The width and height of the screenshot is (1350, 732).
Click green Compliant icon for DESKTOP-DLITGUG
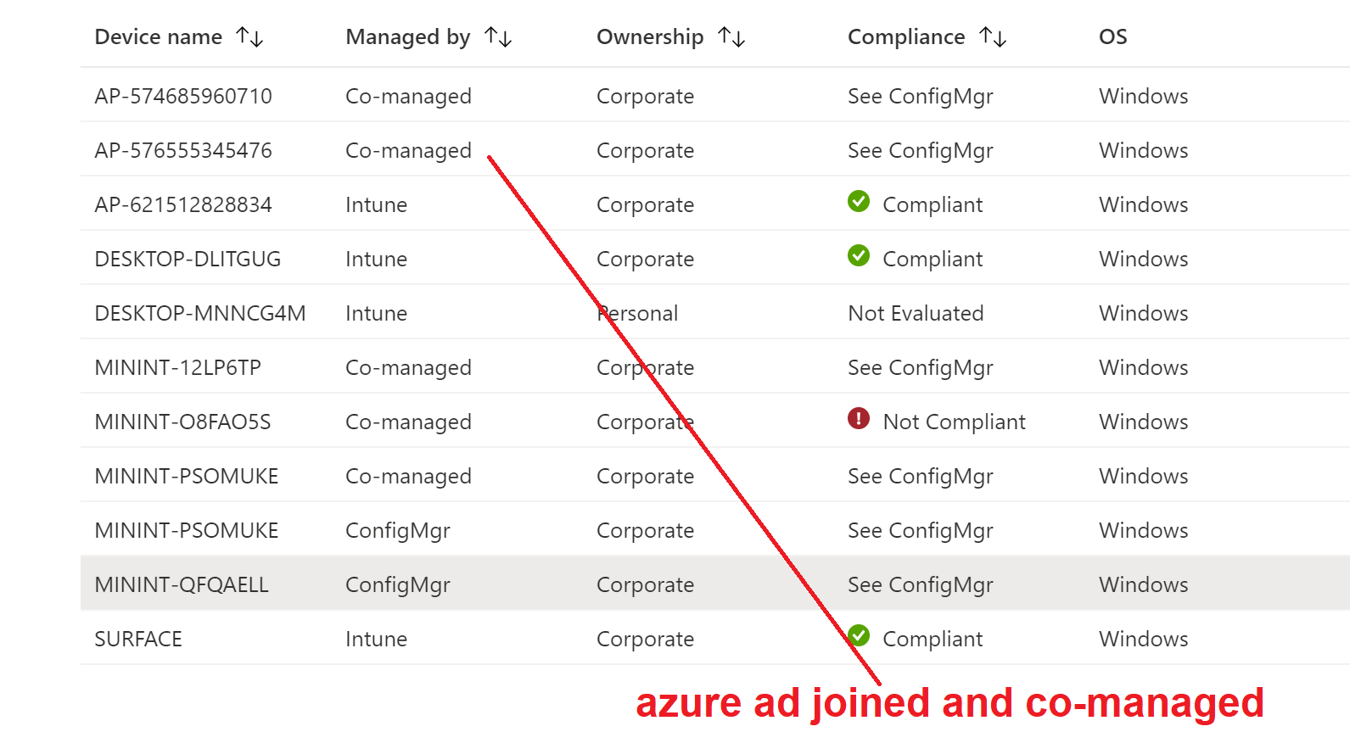859,255
